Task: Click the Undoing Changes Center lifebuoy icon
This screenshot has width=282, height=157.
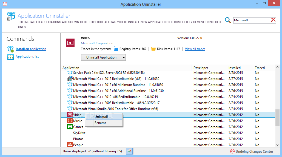Action: (232, 152)
